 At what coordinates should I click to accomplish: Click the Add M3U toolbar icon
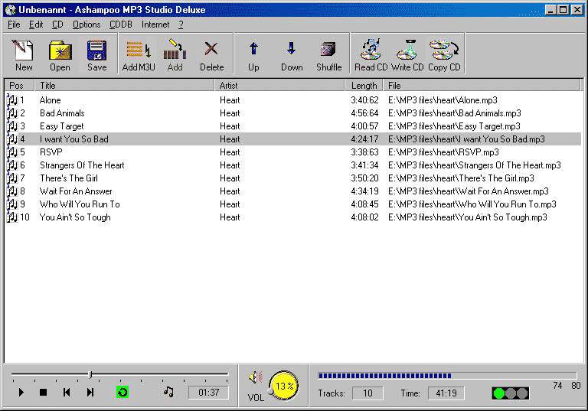pyautogui.click(x=139, y=55)
